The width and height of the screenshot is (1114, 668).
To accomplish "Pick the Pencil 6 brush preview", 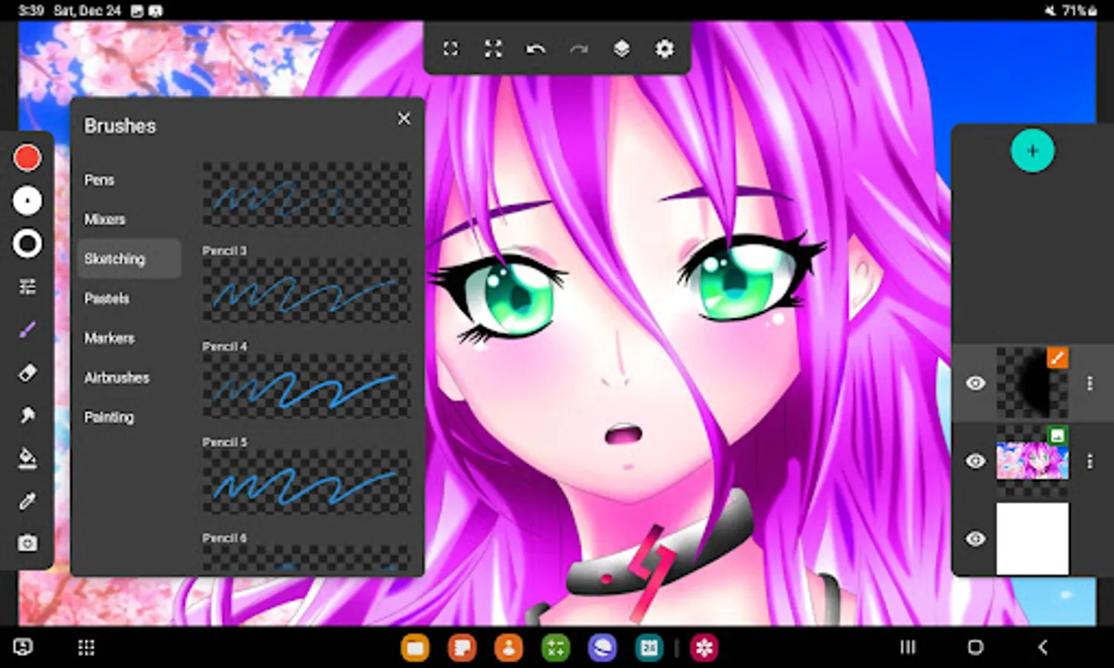I will pyautogui.click(x=306, y=558).
